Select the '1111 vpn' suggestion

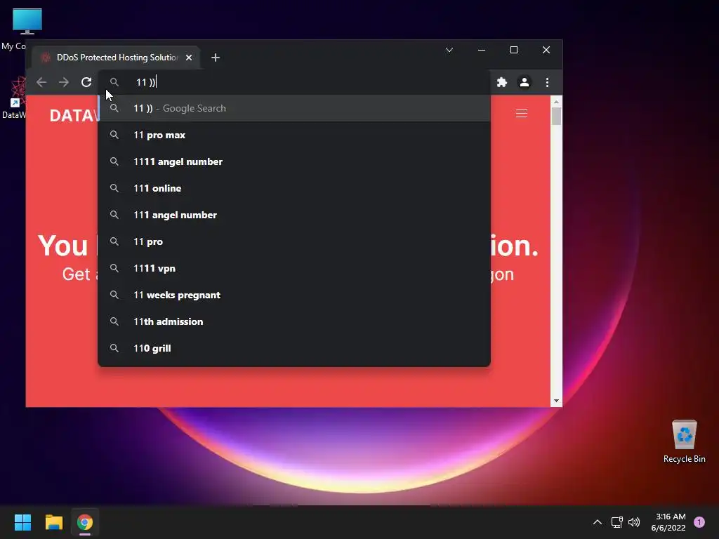click(294, 268)
